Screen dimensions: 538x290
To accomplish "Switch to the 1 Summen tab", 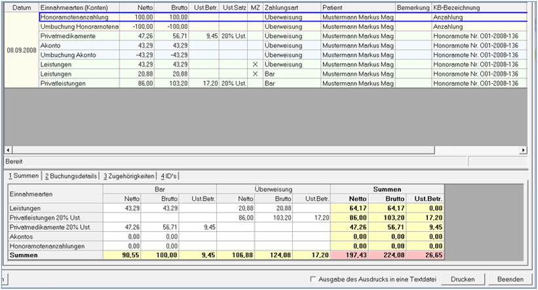I will (x=24, y=176).
